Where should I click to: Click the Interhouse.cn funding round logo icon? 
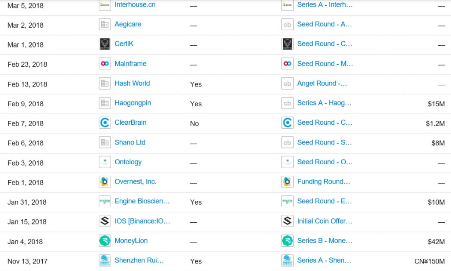[287, 5]
